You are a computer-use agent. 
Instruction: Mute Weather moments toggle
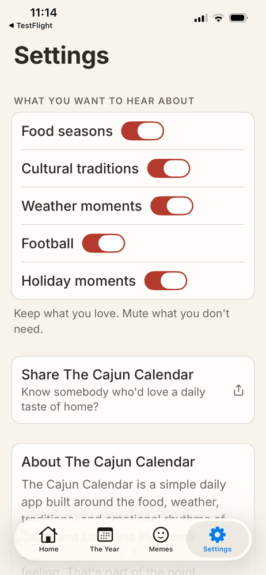pos(172,206)
